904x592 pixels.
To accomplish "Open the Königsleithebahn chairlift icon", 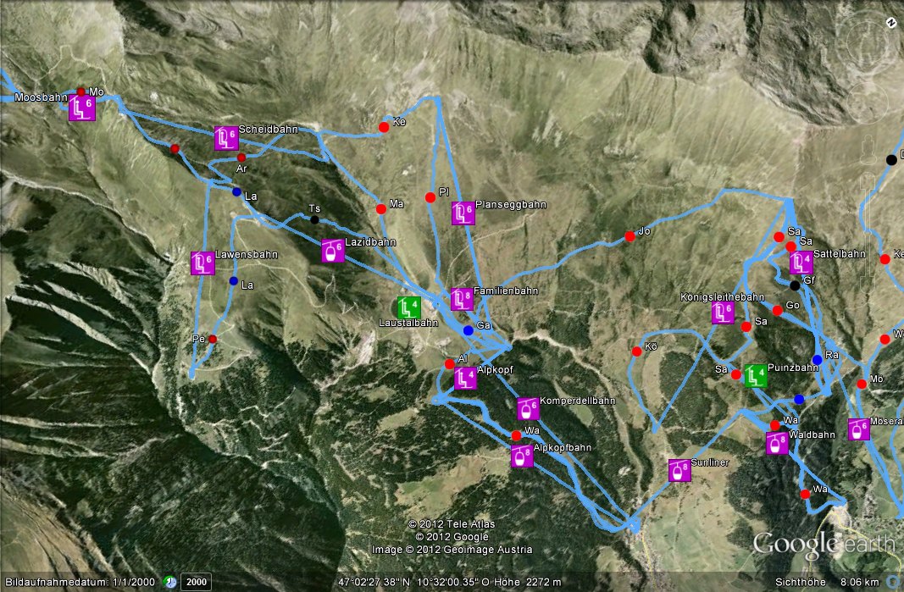I will pyautogui.click(x=723, y=313).
